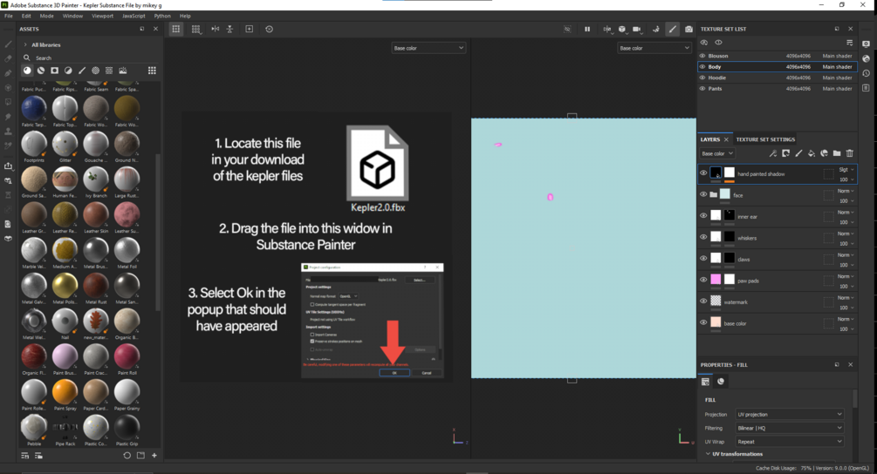Screen dimensions: 877x474
Task: Expand All libraries tree
Action: [25, 44]
